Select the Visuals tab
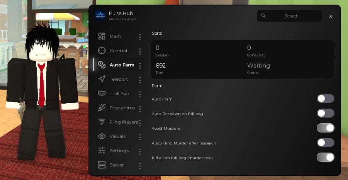Screen dimensions: 348x180 117,136
